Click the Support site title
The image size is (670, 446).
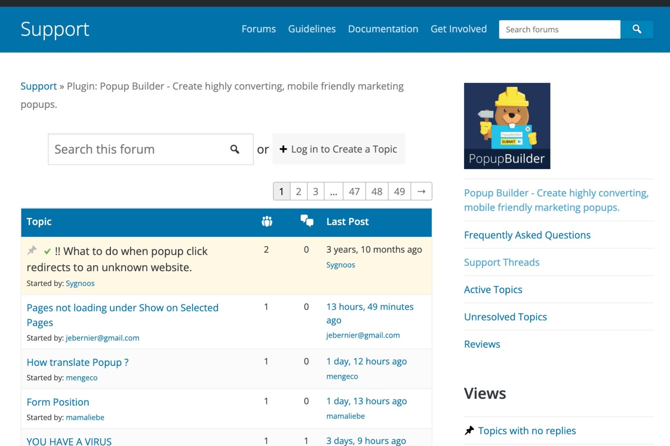coord(55,29)
